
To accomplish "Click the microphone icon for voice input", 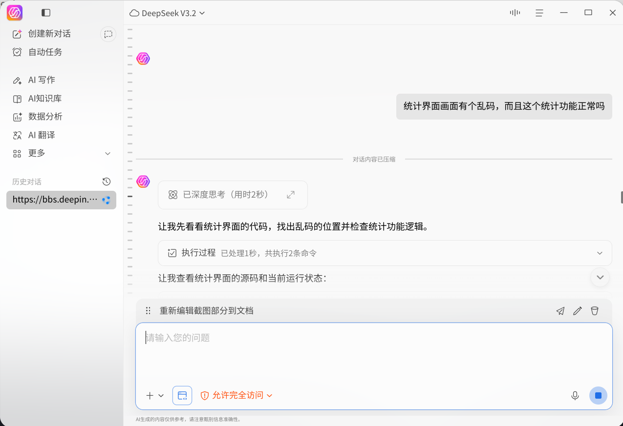I will coord(575,396).
